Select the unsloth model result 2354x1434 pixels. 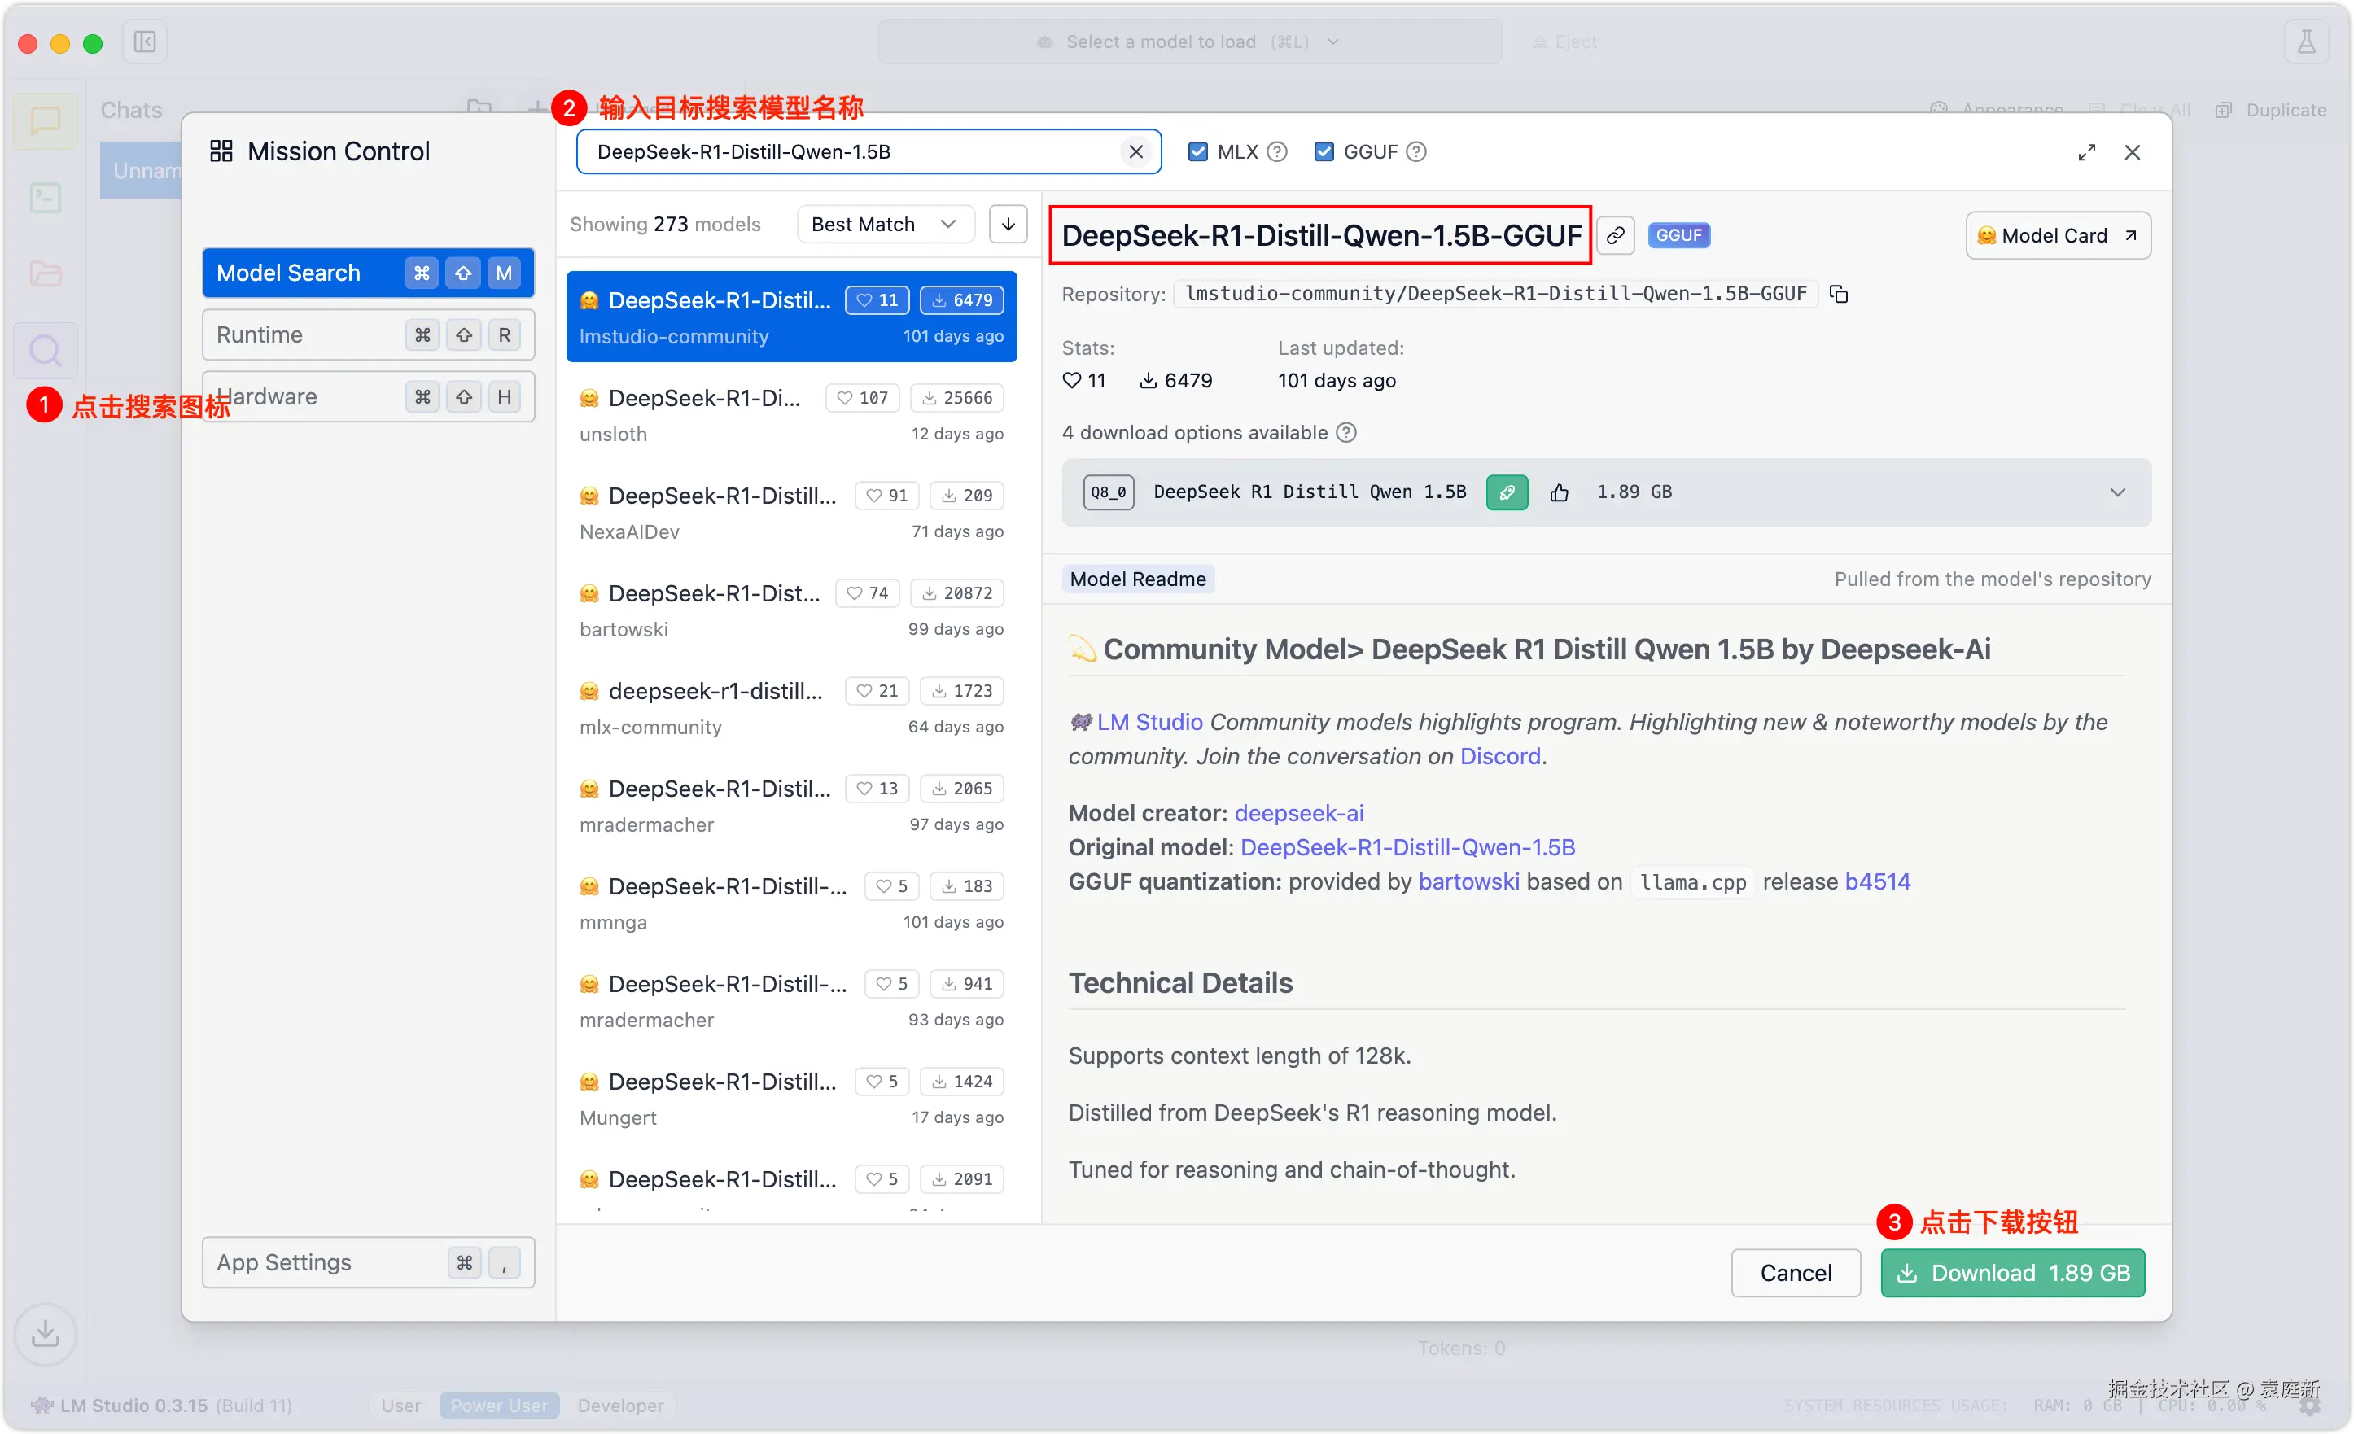click(791, 414)
